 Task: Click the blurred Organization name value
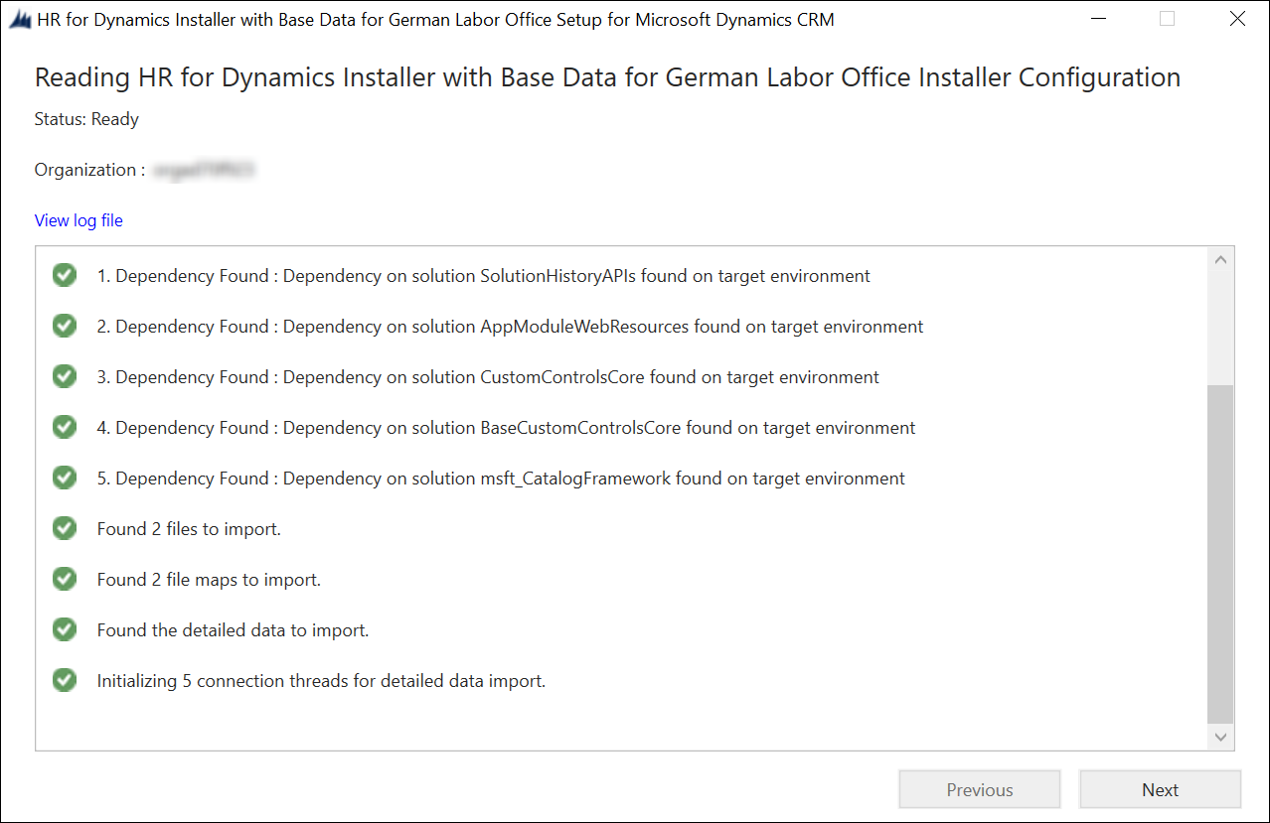pos(205,170)
